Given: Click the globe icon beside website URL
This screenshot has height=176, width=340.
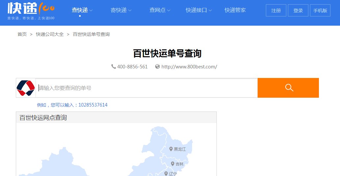Looking at the screenshot, I should click(x=157, y=66).
